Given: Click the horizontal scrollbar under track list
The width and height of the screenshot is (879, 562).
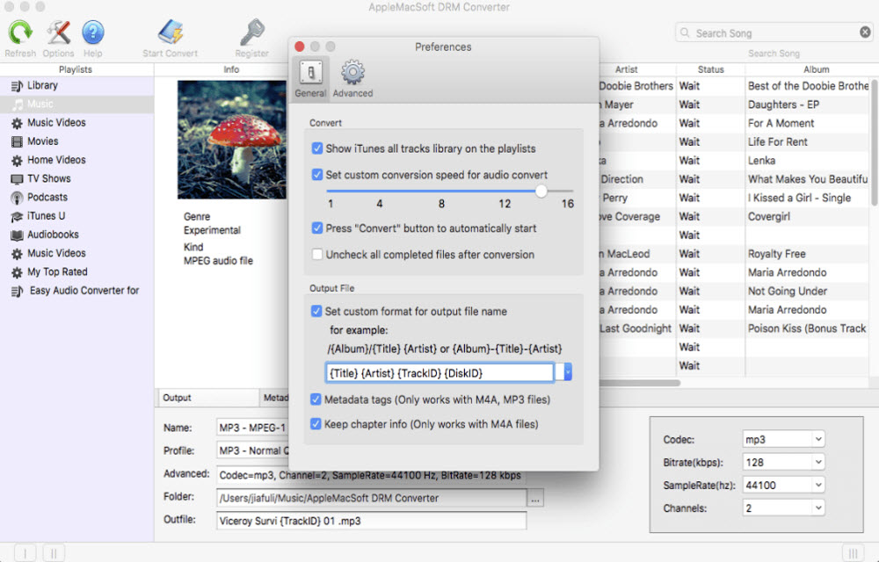Looking at the screenshot, I should point(640,384).
